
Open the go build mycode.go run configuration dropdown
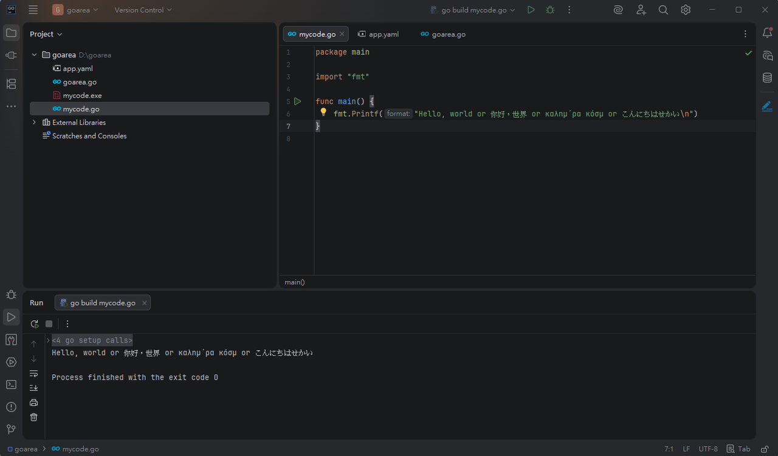[x=472, y=10]
